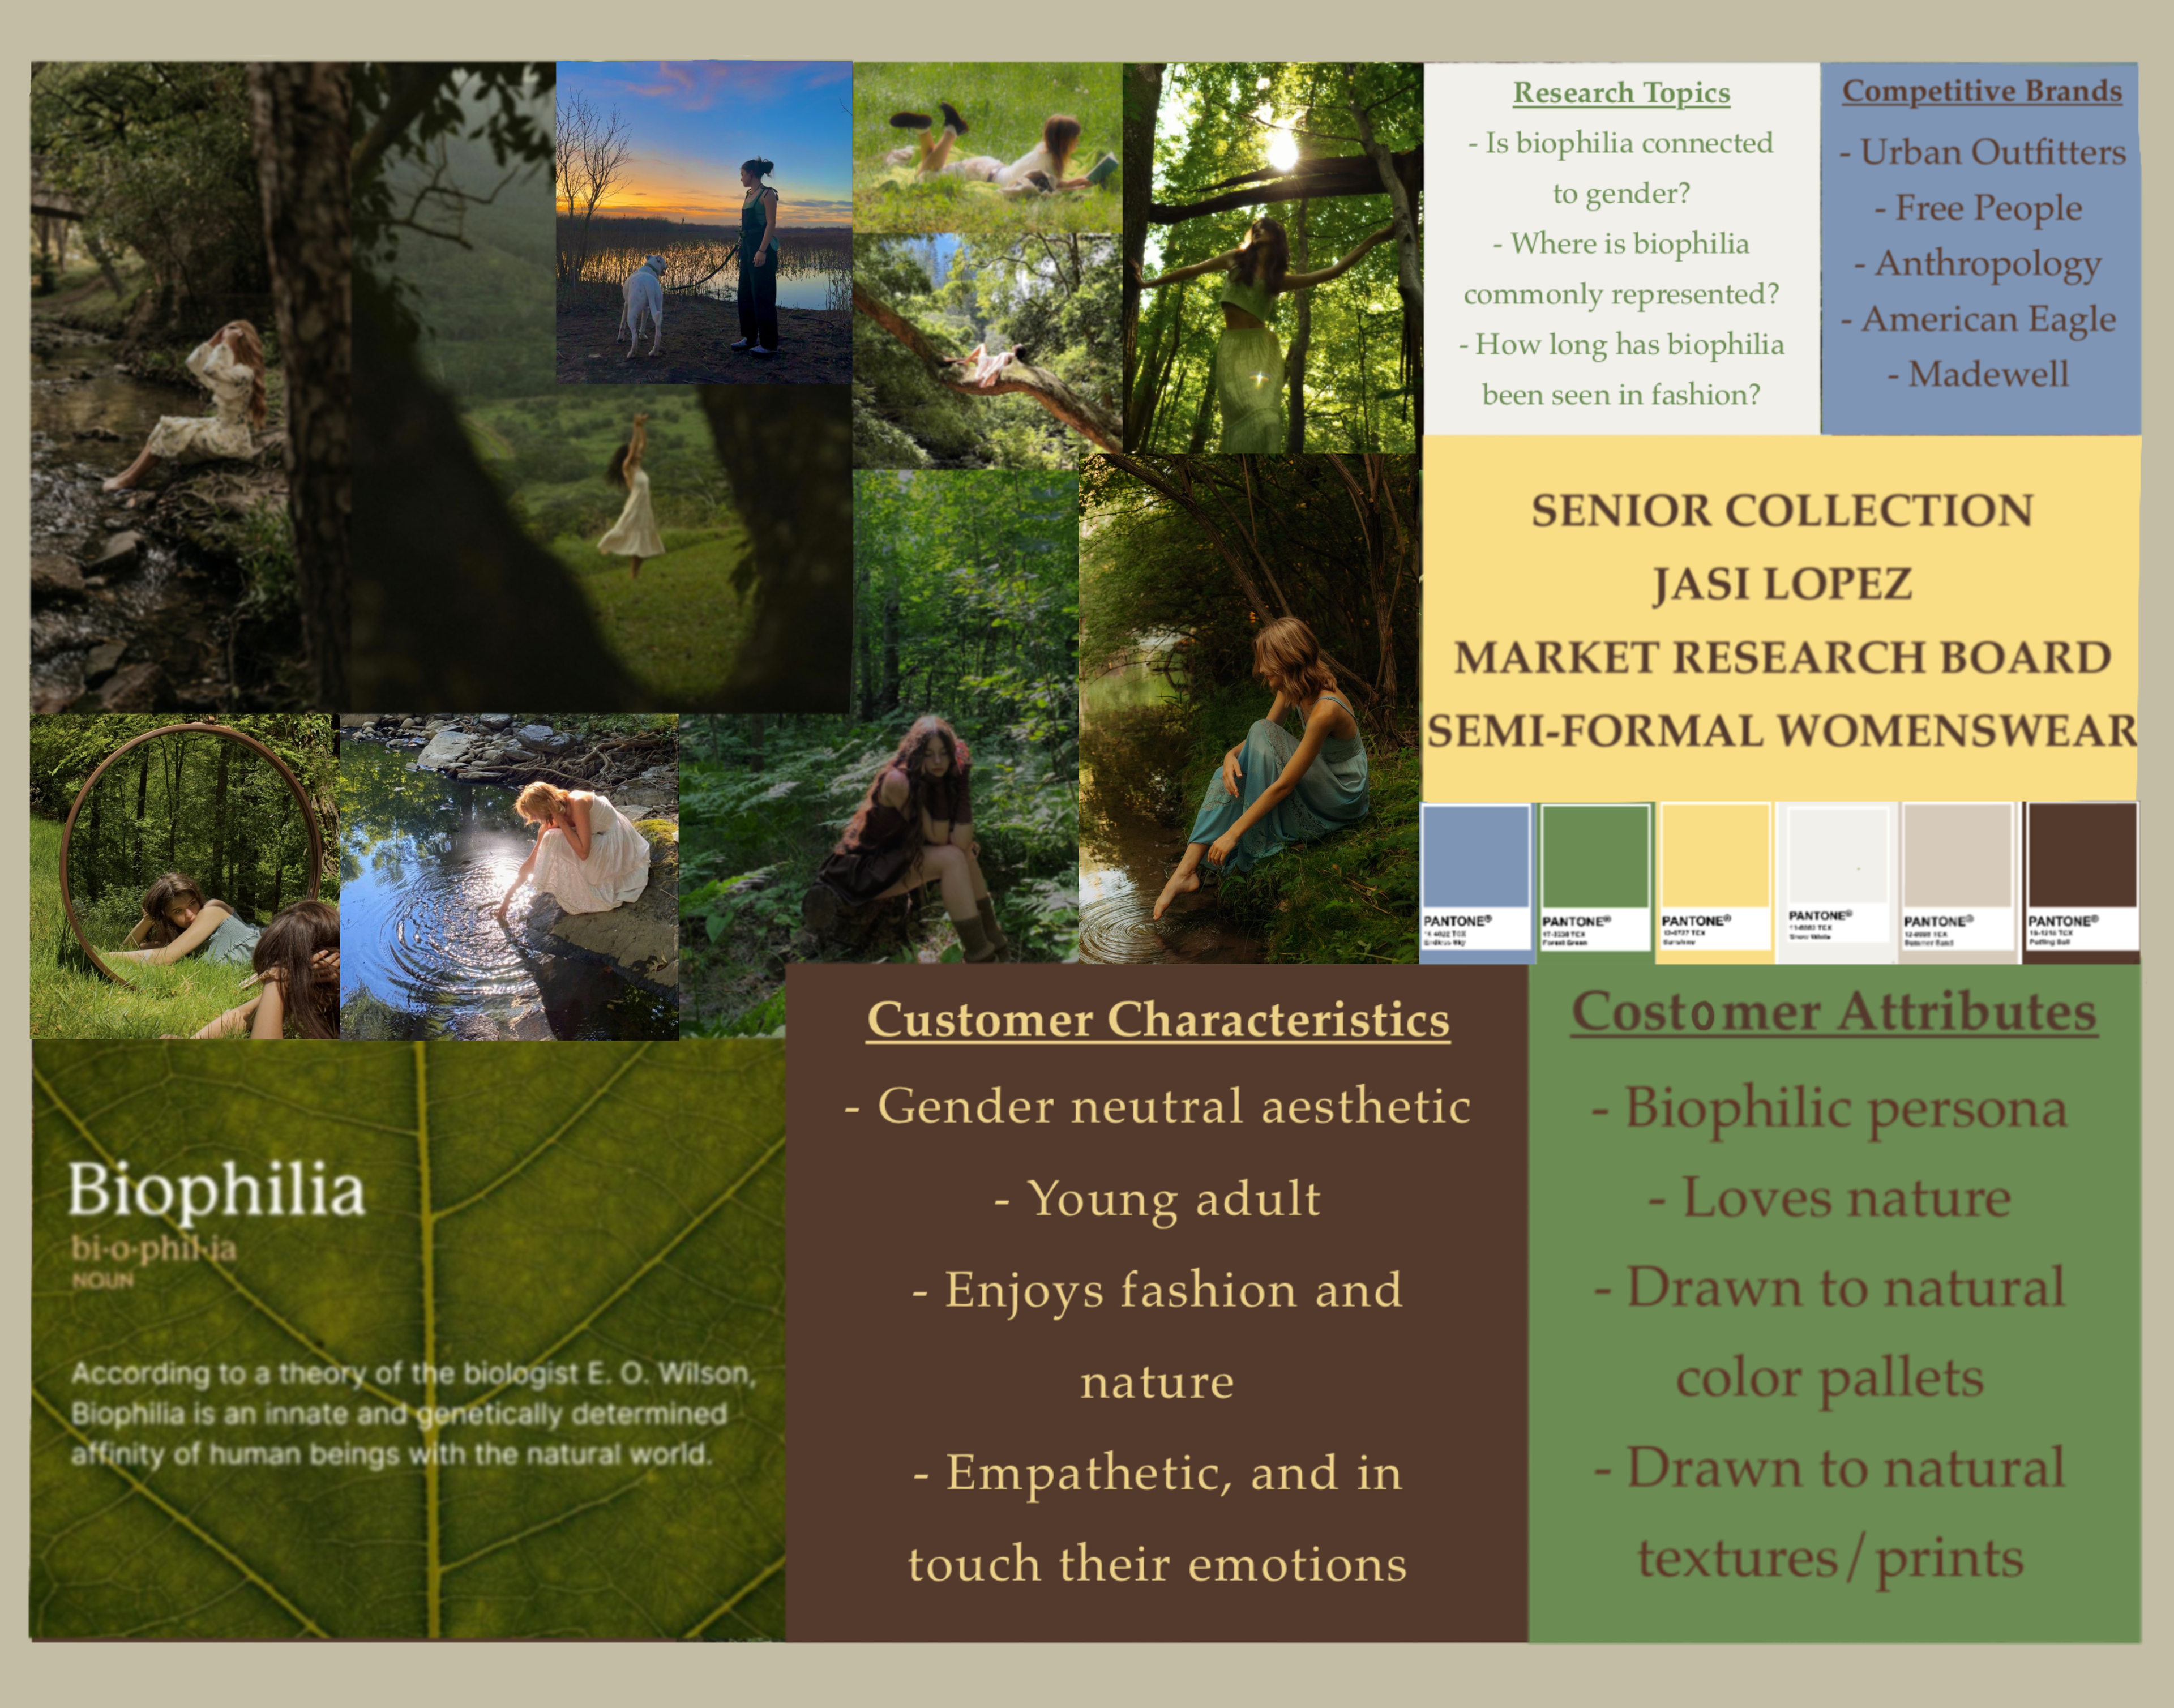
Task: Select photo of woman under sunlit tree branch
Action: coord(1272,258)
